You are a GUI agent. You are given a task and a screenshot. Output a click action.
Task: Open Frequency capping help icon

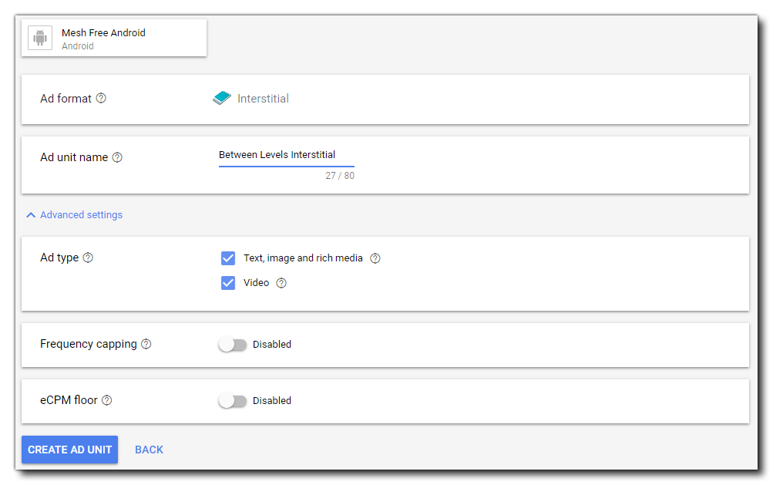pyautogui.click(x=146, y=344)
